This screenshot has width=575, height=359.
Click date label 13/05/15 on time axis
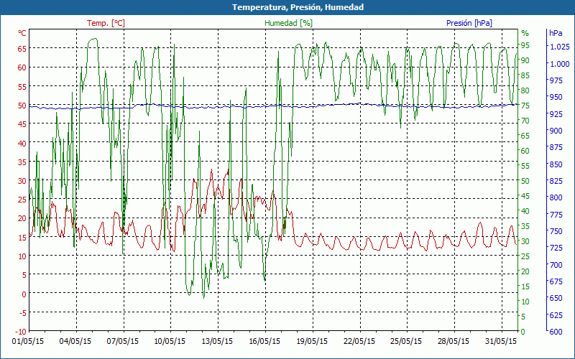click(218, 341)
